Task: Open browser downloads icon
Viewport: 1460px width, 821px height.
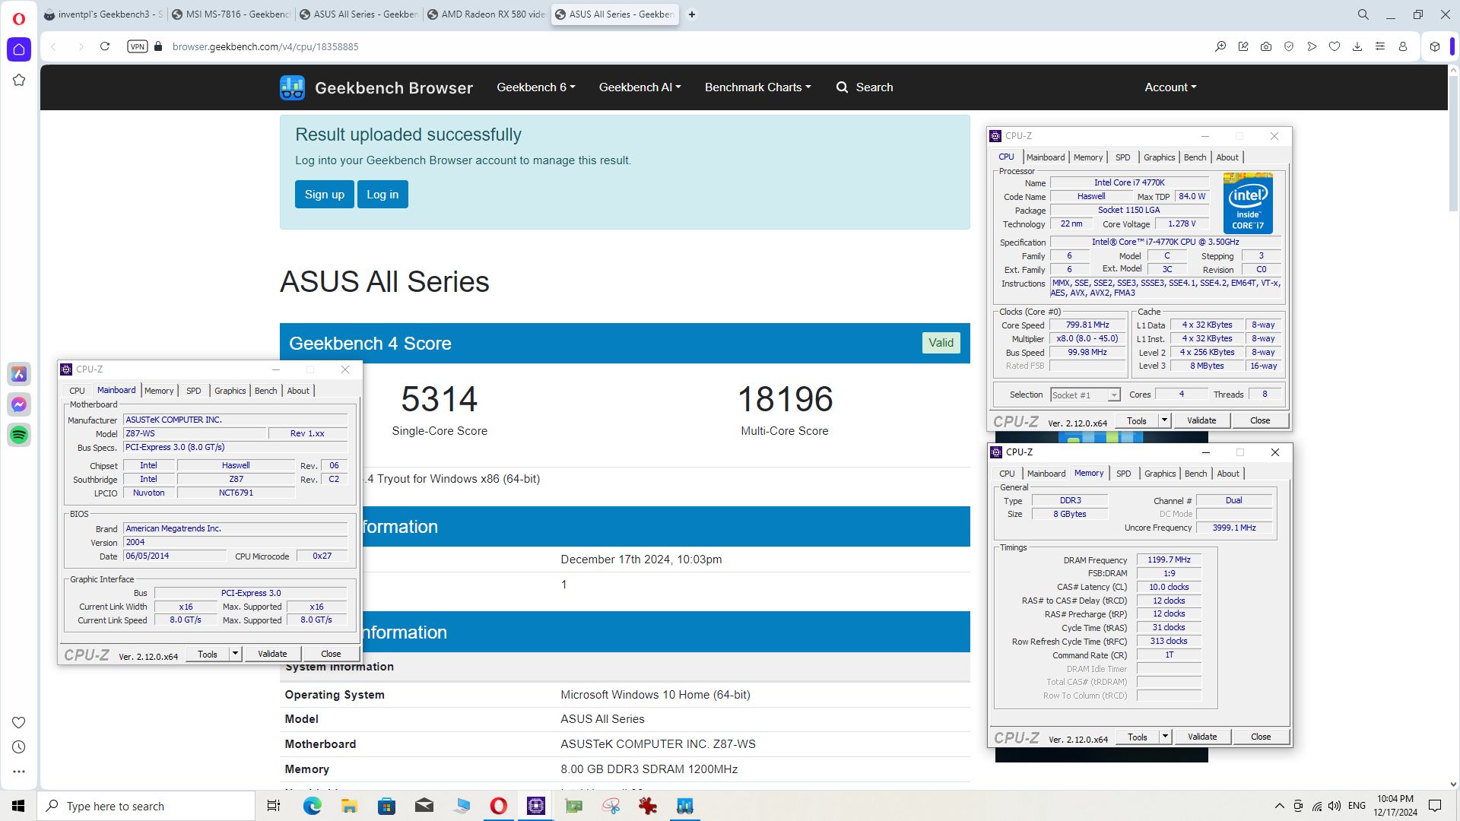Action: 1357,46
